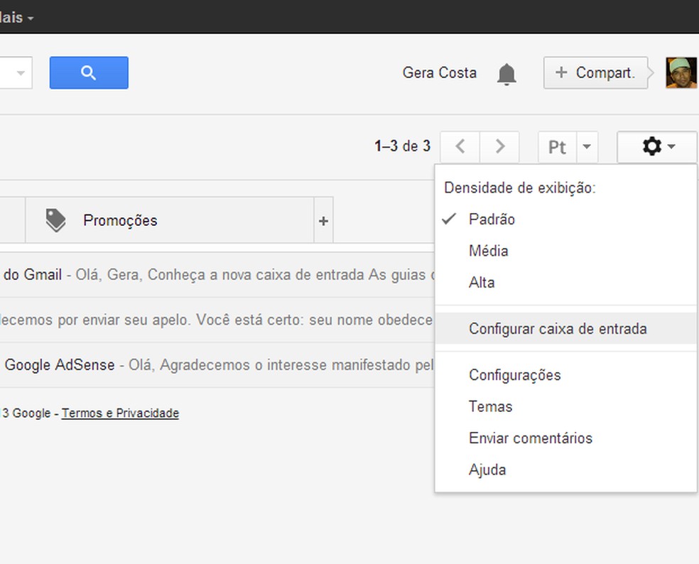
Task: Open the settings gear menu
Action: [657, 147]
